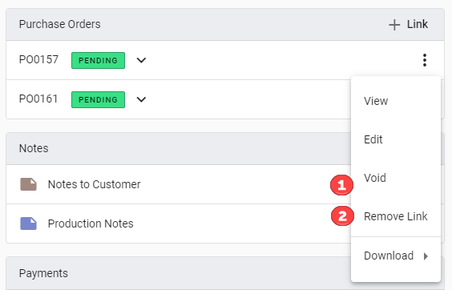Choose View from the context menu
This screenshot has height=290, width=452.
tap(376, 101)
